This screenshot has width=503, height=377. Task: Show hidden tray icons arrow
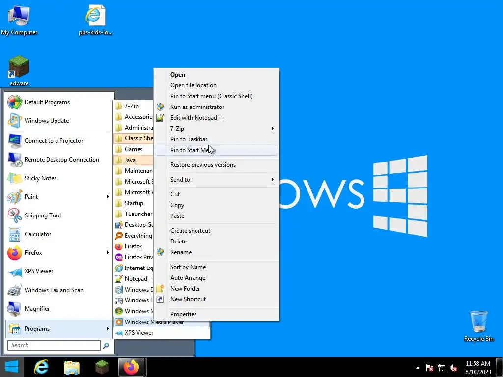418,368
